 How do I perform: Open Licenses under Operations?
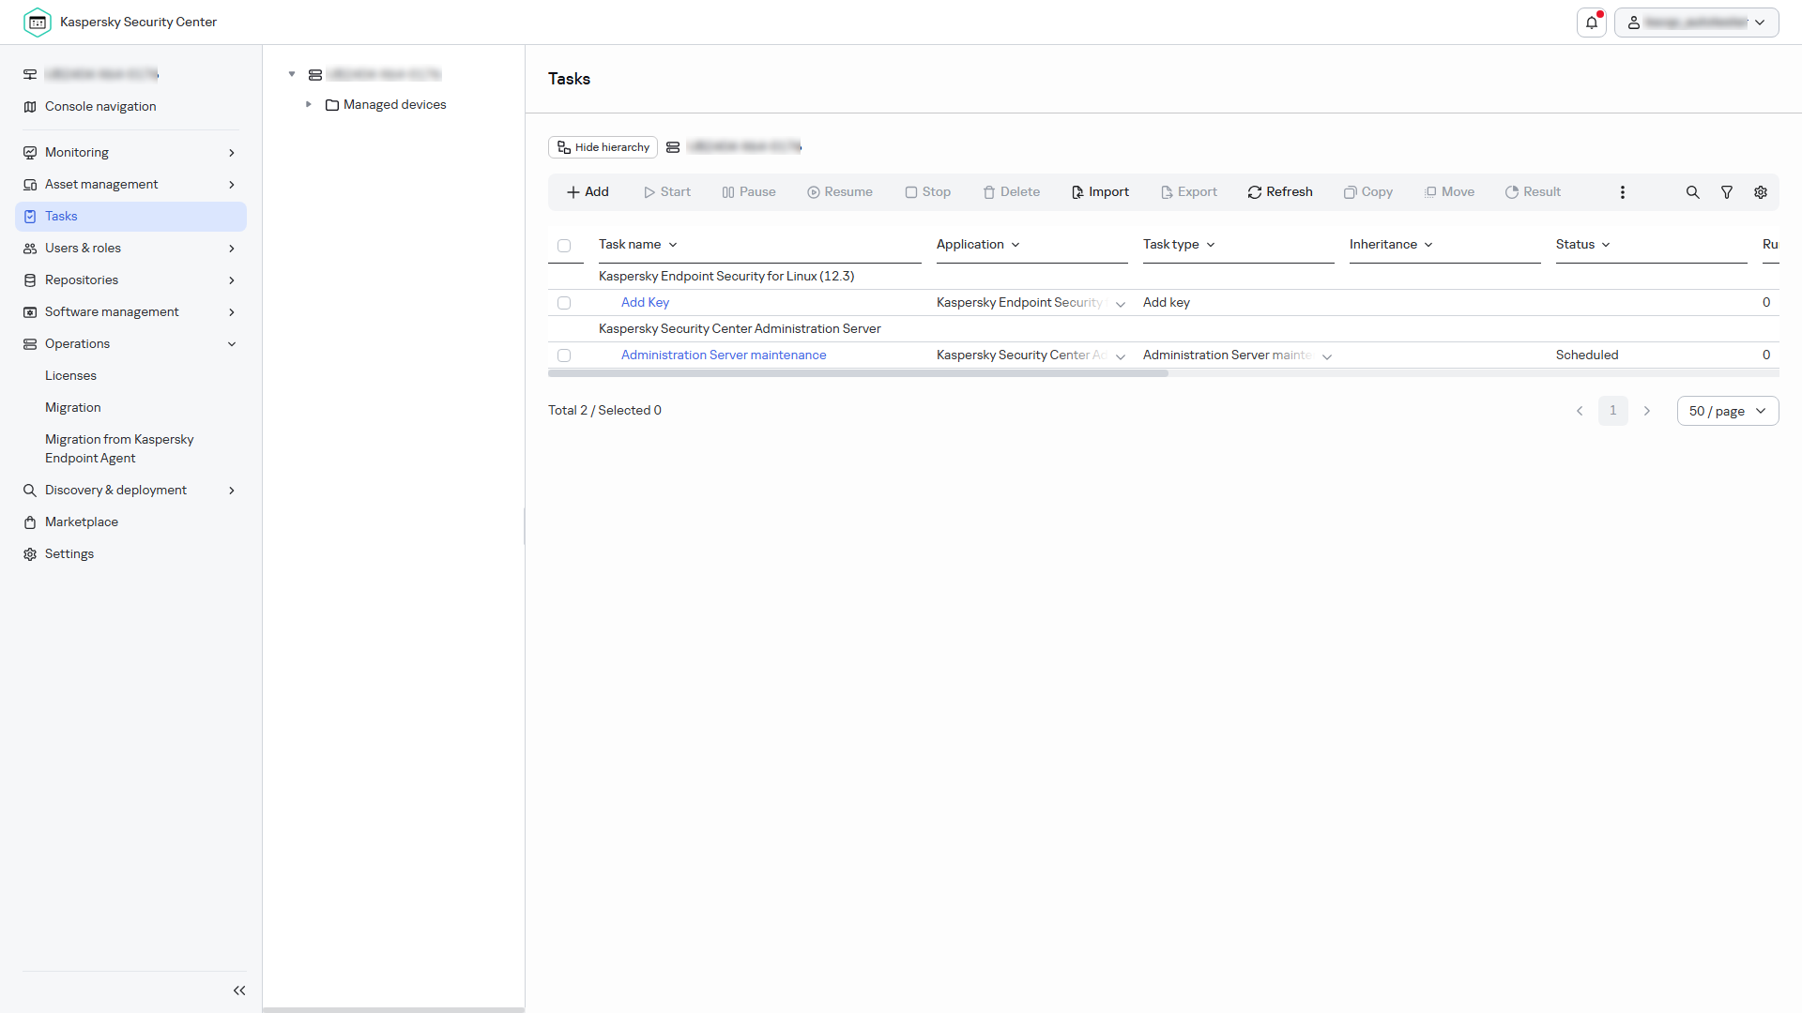(70, 376)
